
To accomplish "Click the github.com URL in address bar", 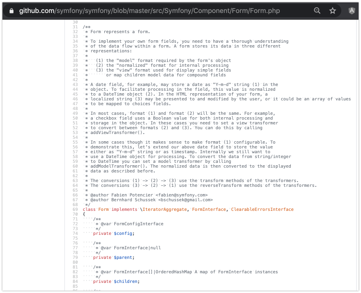I will 149,11.
